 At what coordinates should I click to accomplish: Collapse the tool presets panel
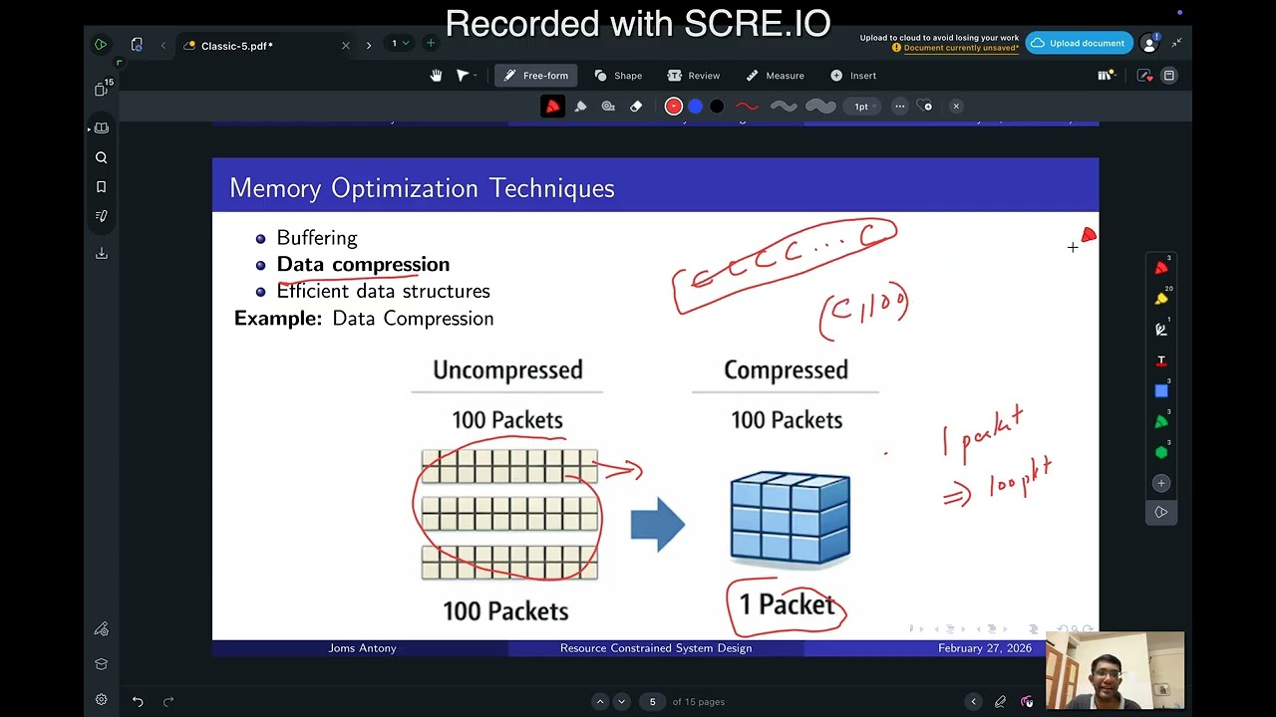[x=1161, y=512]
